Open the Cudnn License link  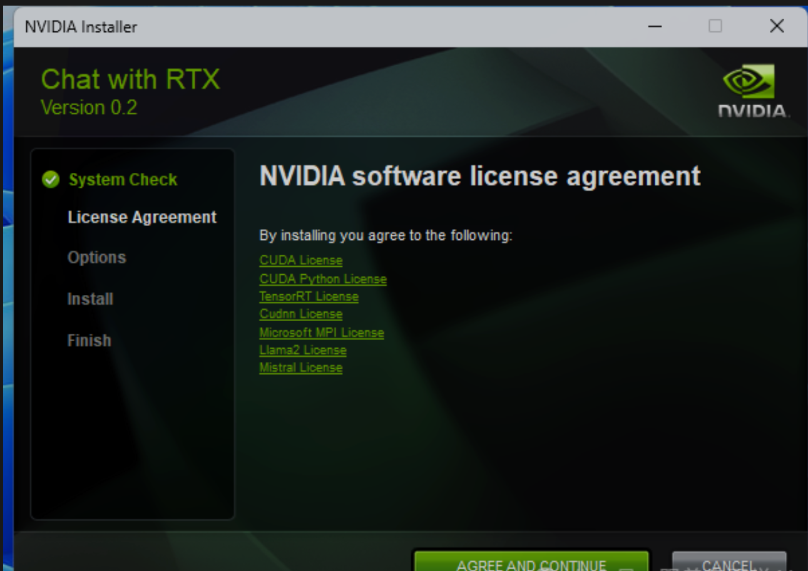click(x=301, y=314)
